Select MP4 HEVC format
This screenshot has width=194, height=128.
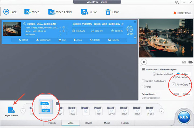(72, 111)
